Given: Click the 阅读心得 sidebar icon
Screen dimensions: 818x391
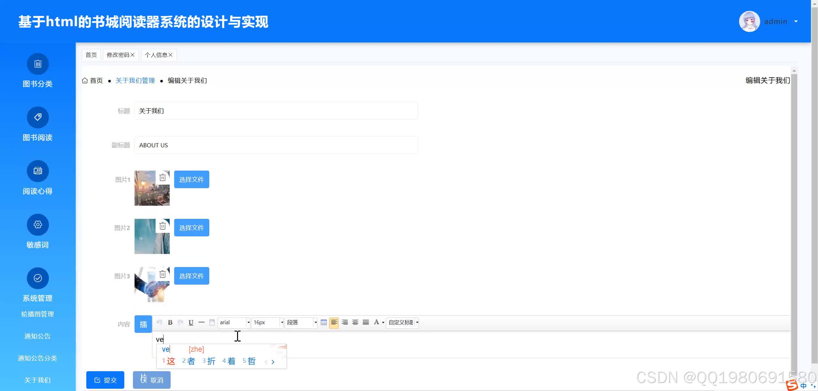Looking at the screenshot, I should tap(37, 171).
